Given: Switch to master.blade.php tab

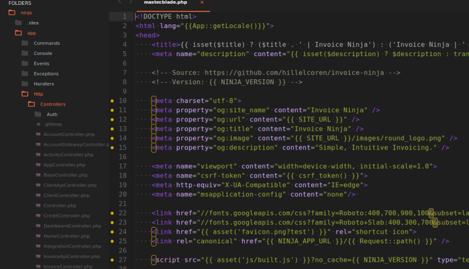Looking at the screenshot, I should pos(165,2).
